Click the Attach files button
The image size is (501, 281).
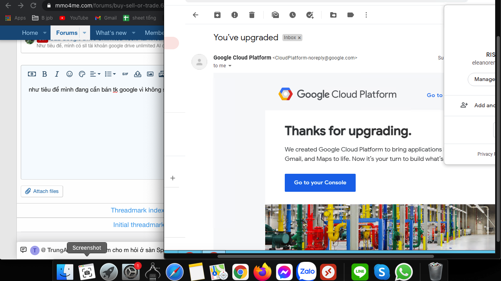[42, 191]
